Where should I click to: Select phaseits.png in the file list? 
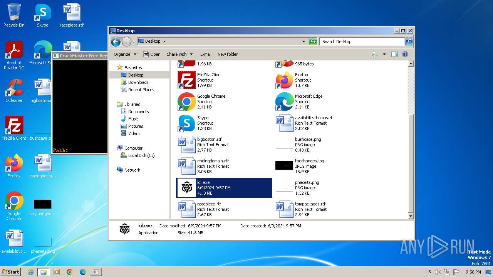tap(322, 188)
